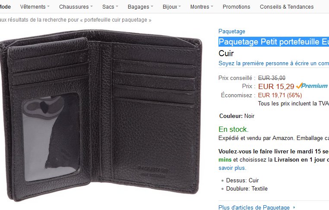Click arrow next to Plus d'articles de Paquetage

pos(294,207)
